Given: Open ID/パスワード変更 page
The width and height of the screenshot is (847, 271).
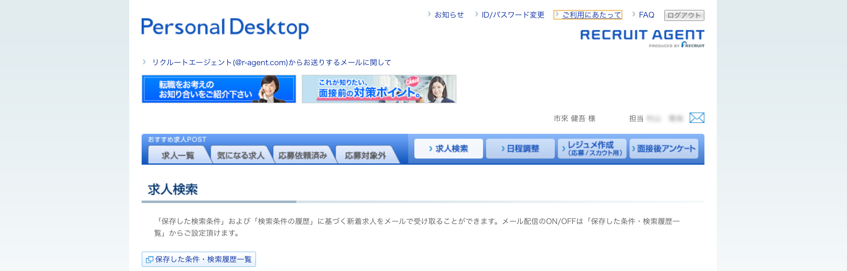Looking at the screenshot, I should [513, 15].
